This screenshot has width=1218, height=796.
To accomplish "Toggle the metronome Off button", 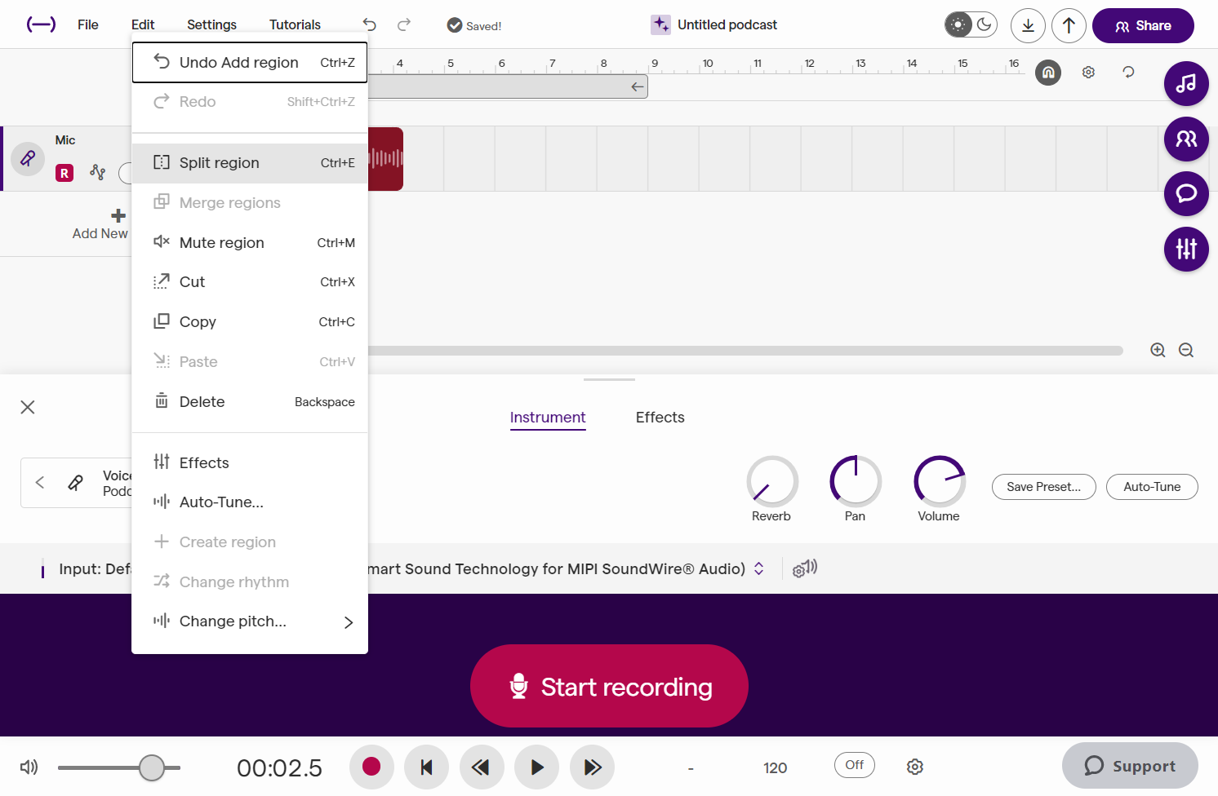I will coord(855,765).
